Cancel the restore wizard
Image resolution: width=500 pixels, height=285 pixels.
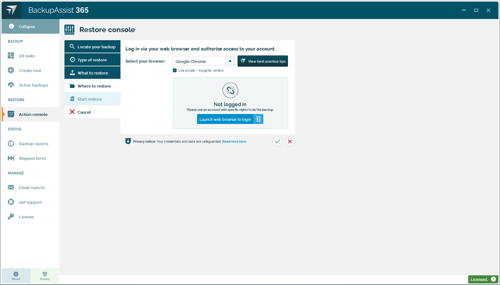point(92,112)
